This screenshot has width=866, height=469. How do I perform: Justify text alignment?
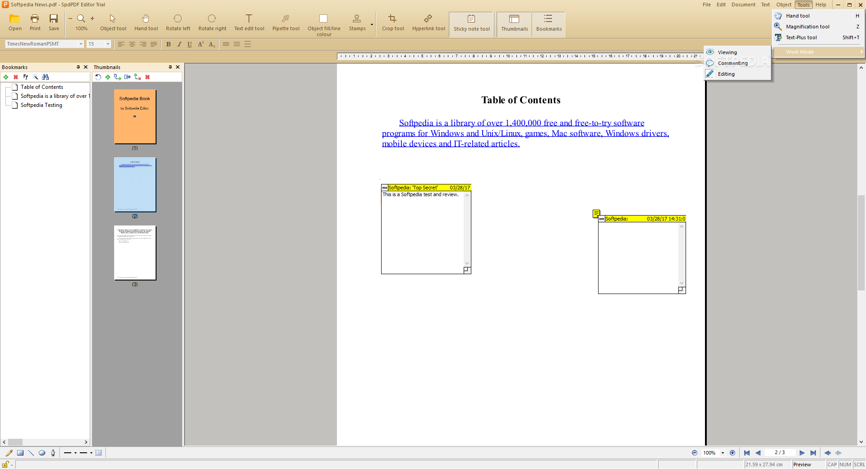click(x=154, y=44)
